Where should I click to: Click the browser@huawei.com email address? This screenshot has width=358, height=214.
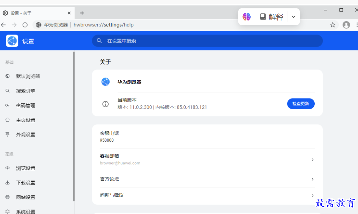coord(120,163)
